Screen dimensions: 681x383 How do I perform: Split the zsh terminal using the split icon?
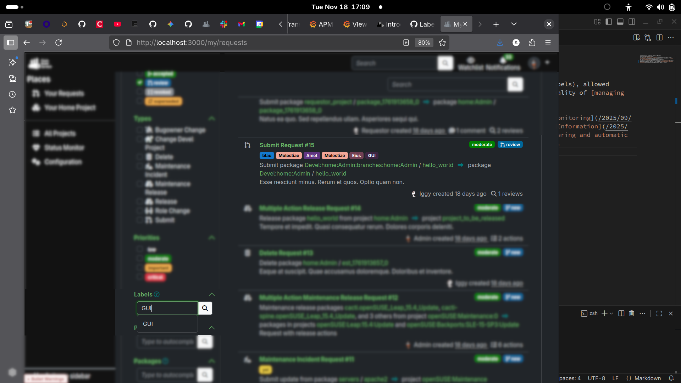[621, 313]
